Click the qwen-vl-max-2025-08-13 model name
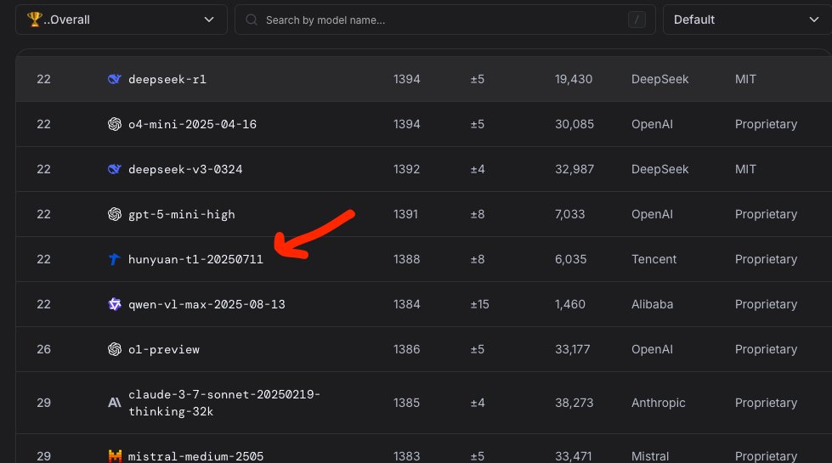832x463 pixels. [x=207, y=304]
